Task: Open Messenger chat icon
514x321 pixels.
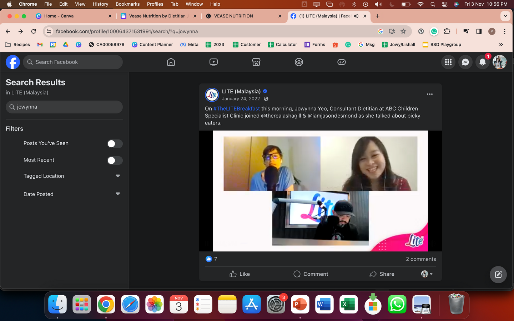Action: (x=465, y=62)
